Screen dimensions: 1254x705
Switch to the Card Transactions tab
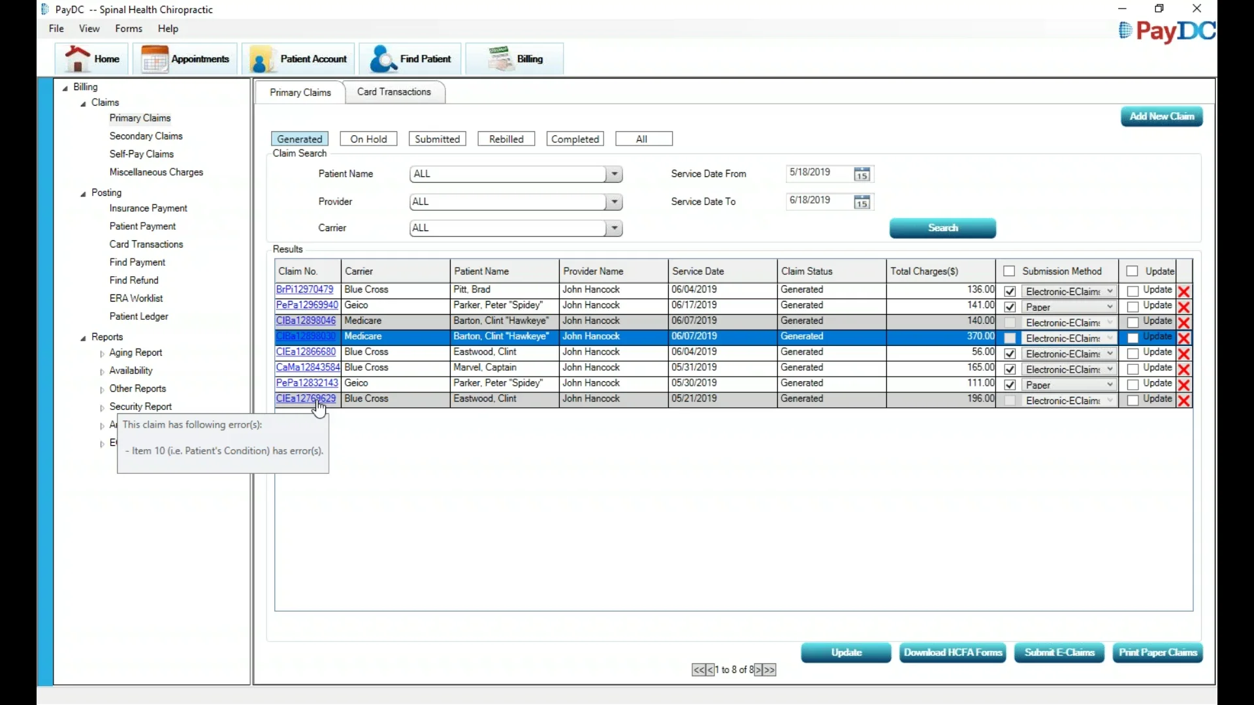click(394, 92)
